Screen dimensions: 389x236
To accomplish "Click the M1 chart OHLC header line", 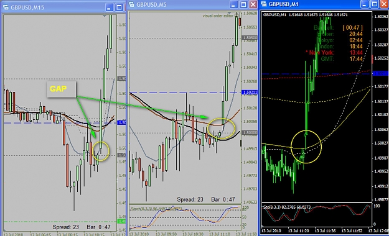I will coord(306,15).
